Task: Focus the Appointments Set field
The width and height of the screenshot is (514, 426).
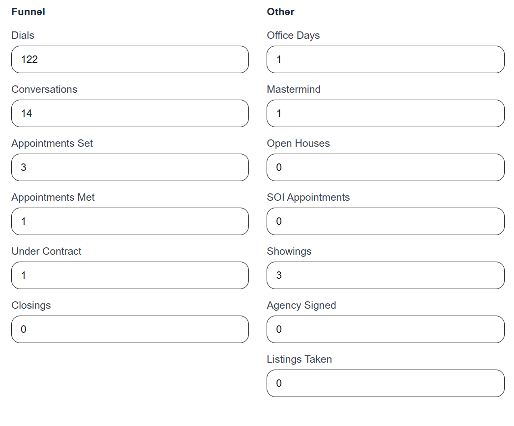Action: (x=130, y=167)
